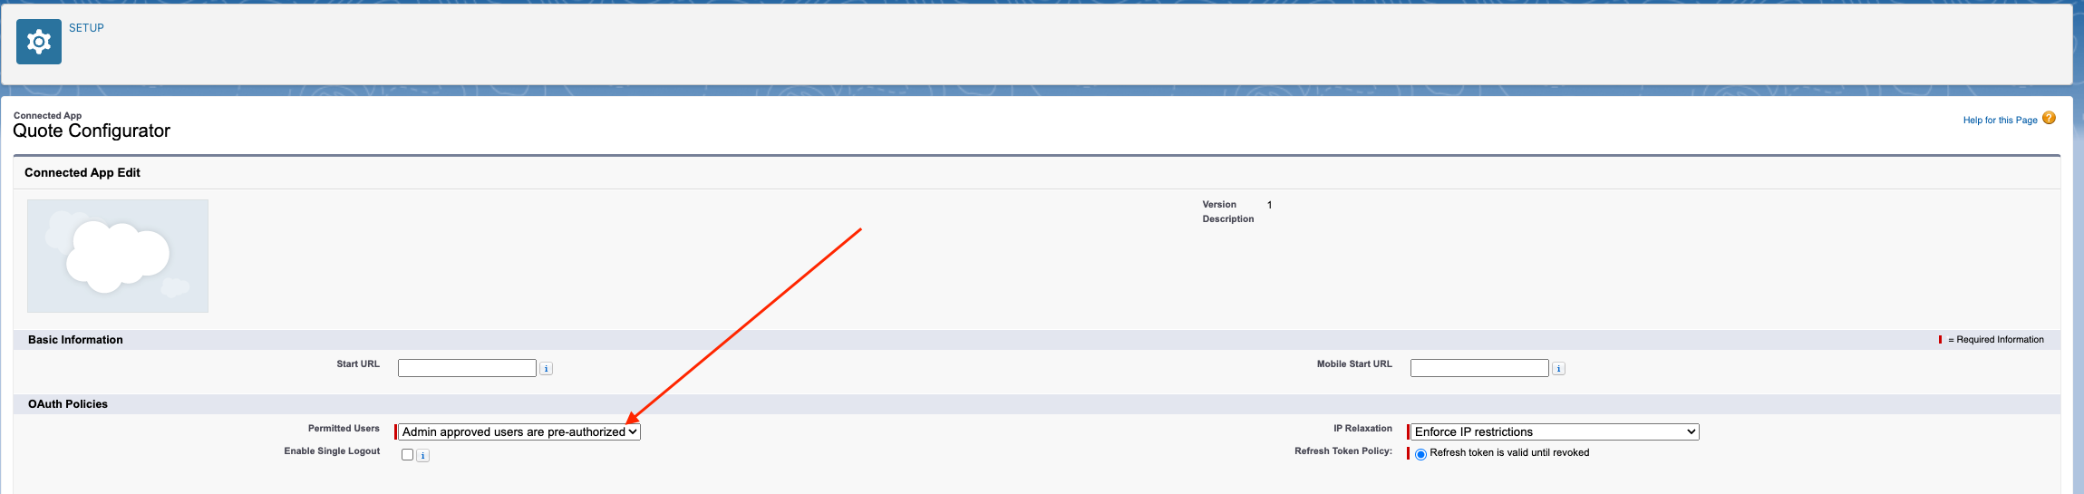
Task: Click the SETUP breadcrumb text
Action: [86, 28]
